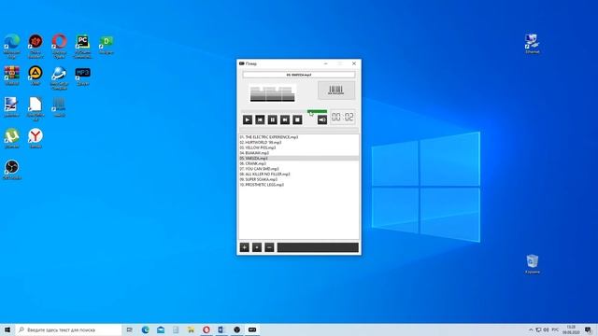Open the picture-with-pen desktop shortcut

11,106
